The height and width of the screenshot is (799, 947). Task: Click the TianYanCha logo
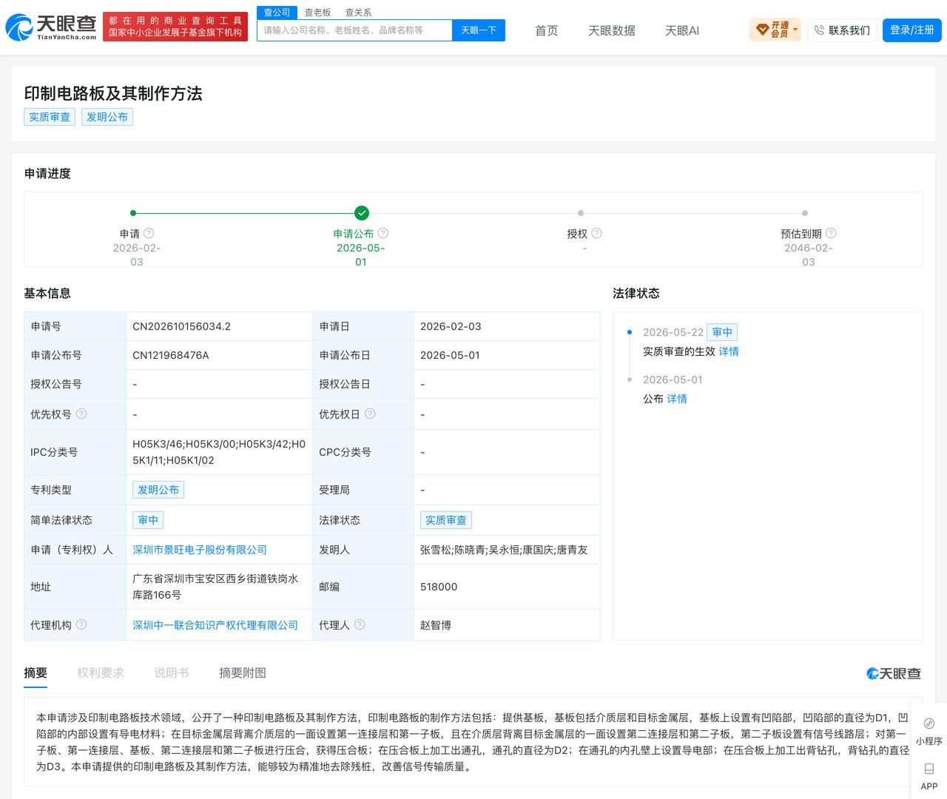(50, 27)
